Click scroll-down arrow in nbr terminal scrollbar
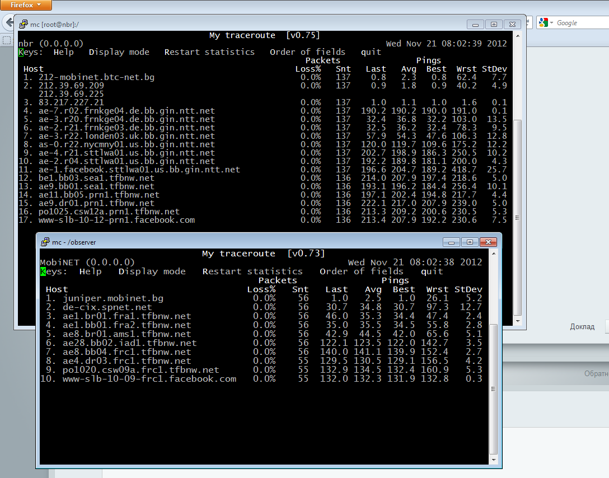Screen dimensions: 609x478 518,322
